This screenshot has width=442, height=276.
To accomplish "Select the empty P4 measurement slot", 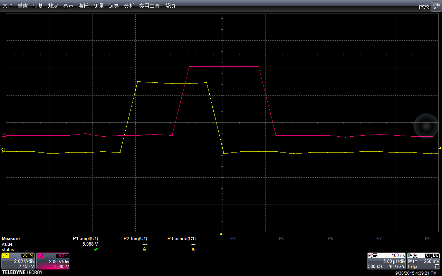I will [237, 238].
